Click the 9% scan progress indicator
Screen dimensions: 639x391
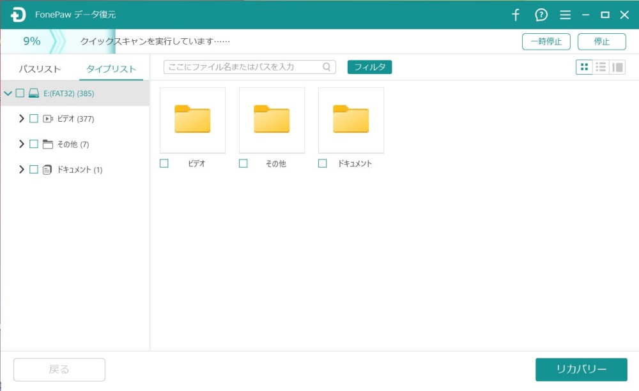(31, 41)
